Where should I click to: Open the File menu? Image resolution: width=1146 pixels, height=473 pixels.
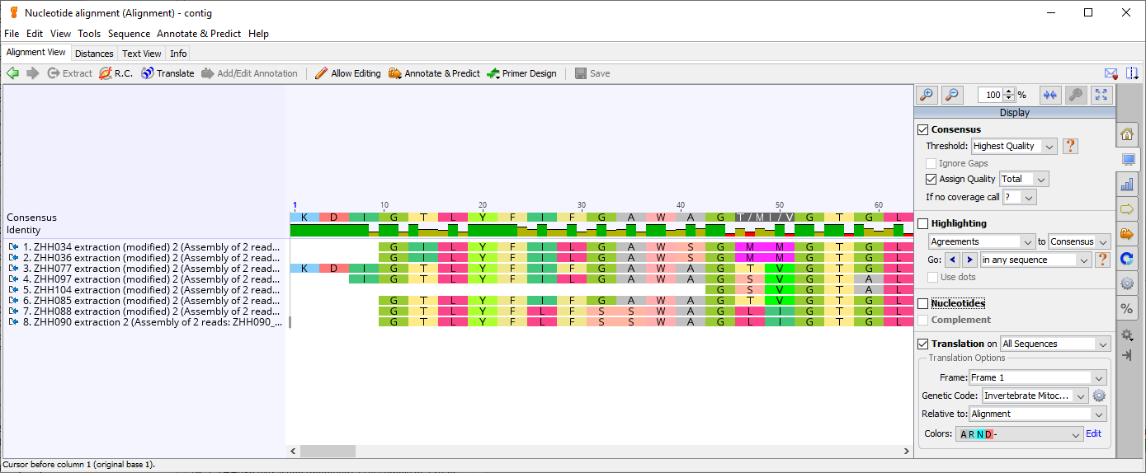point(12,34)
